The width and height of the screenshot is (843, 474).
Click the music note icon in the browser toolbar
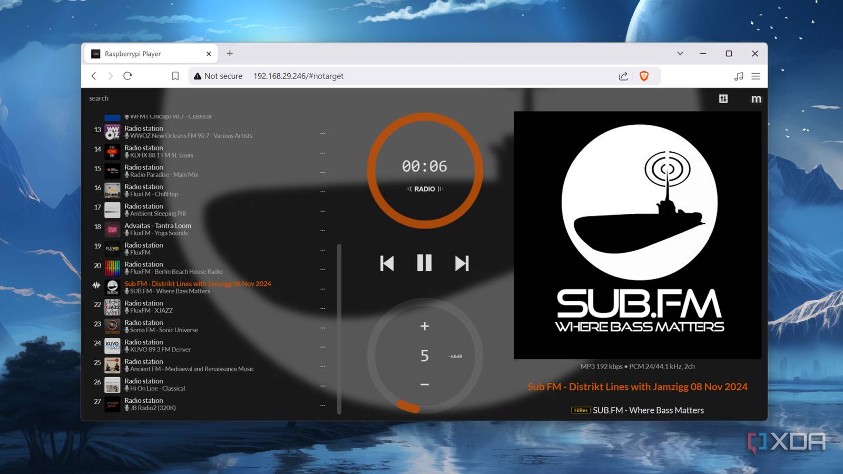[x=738, y=76]
